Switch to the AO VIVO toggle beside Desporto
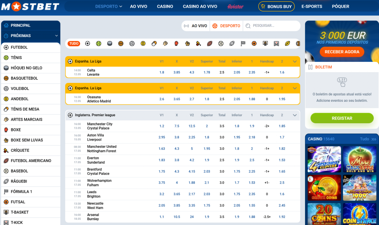This screenshot has width=379, height=225. 195,26
